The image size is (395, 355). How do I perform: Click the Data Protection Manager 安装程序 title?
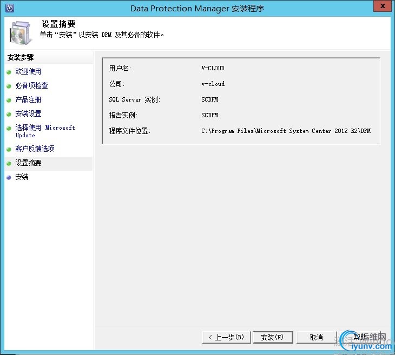click(x=198, y=9)
